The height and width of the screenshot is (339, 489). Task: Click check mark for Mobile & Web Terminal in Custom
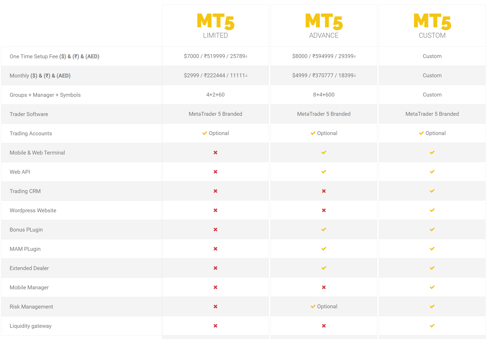click(x=432, y=152)
